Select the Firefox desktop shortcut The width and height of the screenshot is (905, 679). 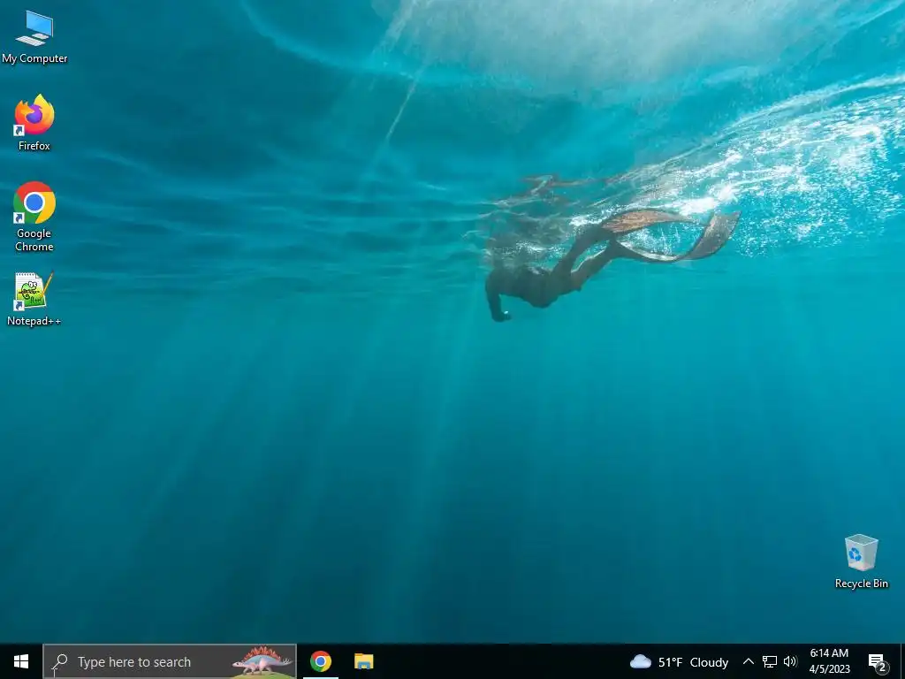click(34, 123)
